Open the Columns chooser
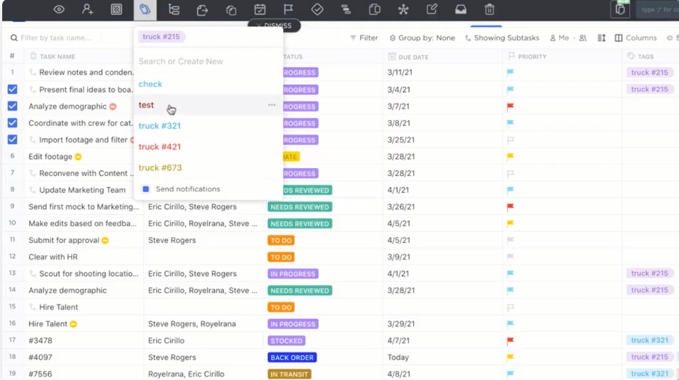 click(636, 38)
